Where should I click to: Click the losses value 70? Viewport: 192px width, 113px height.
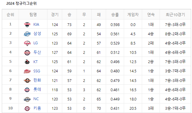[x=99, y=109]
